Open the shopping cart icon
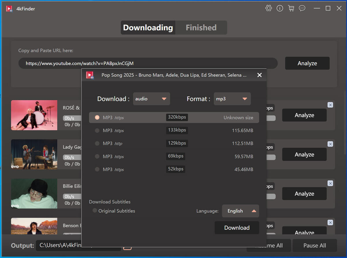The width and height of the screenshot is (347, 258). [291, 8]
